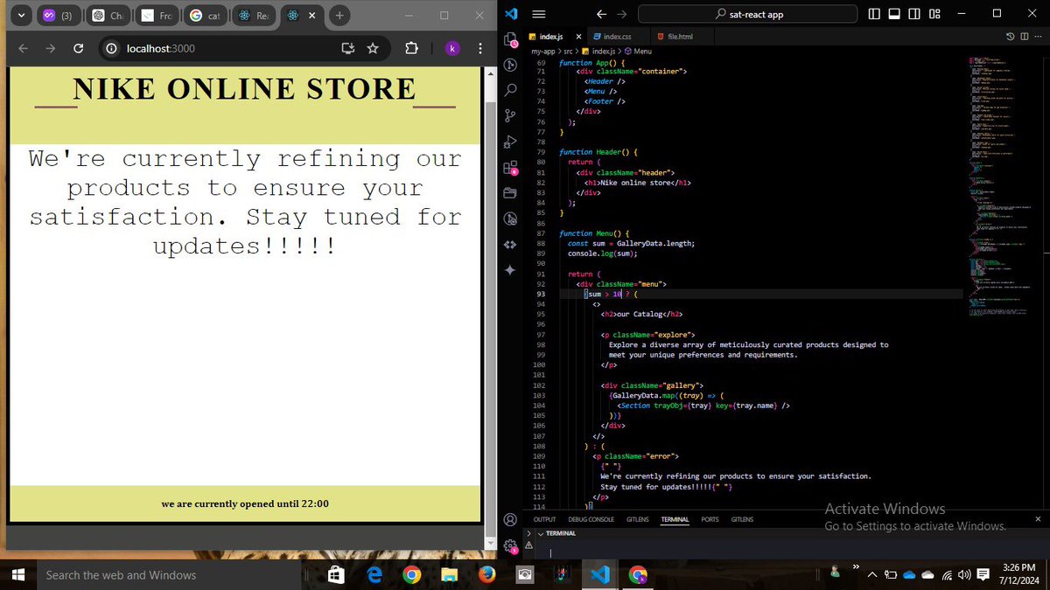This screenshot has height=590, width=1050.
Task: Click the 'NIKE ONLINE STORE' heading
Action: tap(245, 89)
